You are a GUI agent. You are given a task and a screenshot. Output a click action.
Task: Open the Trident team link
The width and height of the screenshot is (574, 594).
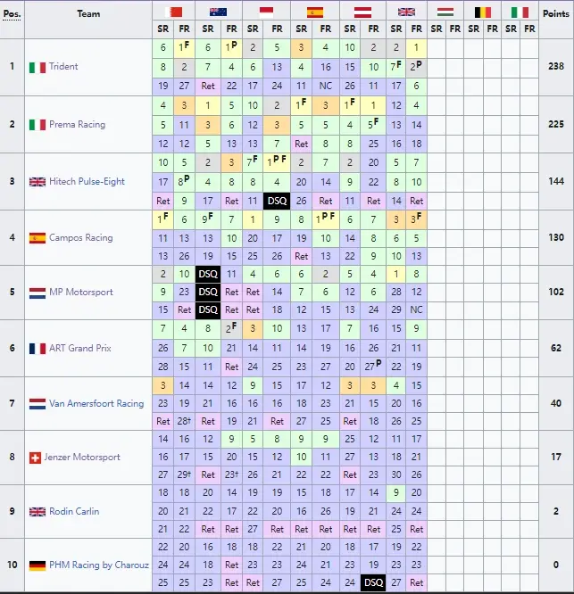63,68
